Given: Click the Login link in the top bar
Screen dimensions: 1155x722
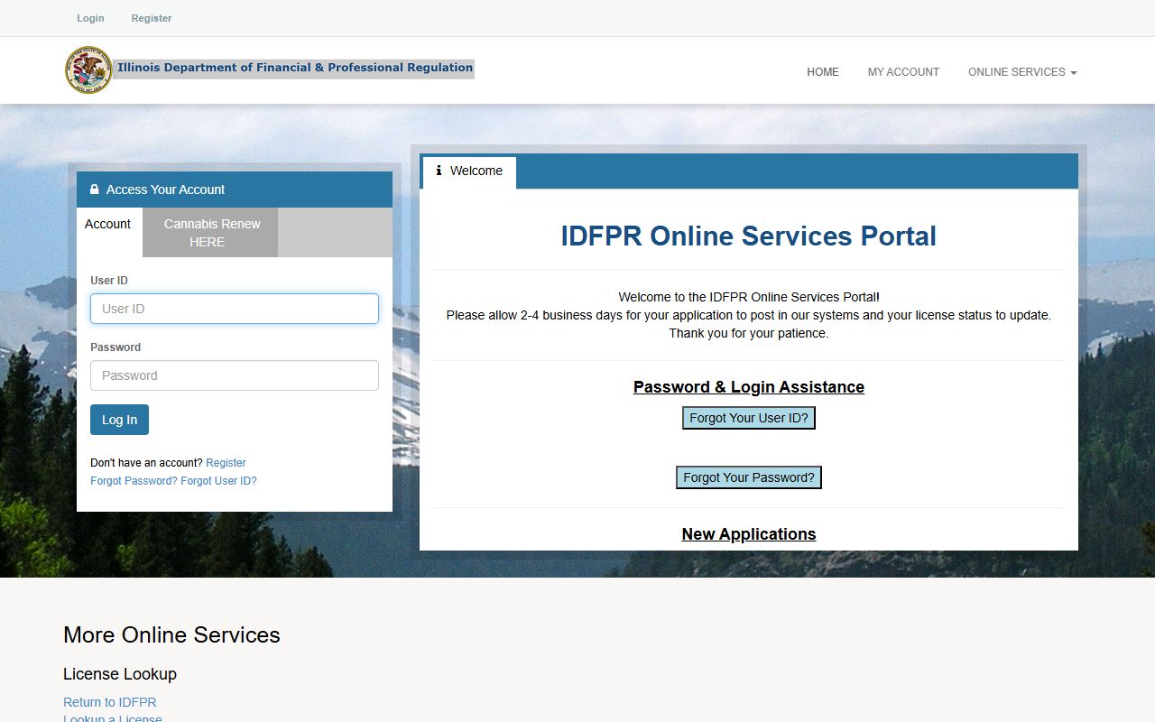Looking at the screenshot, I should tap(90, 18).
